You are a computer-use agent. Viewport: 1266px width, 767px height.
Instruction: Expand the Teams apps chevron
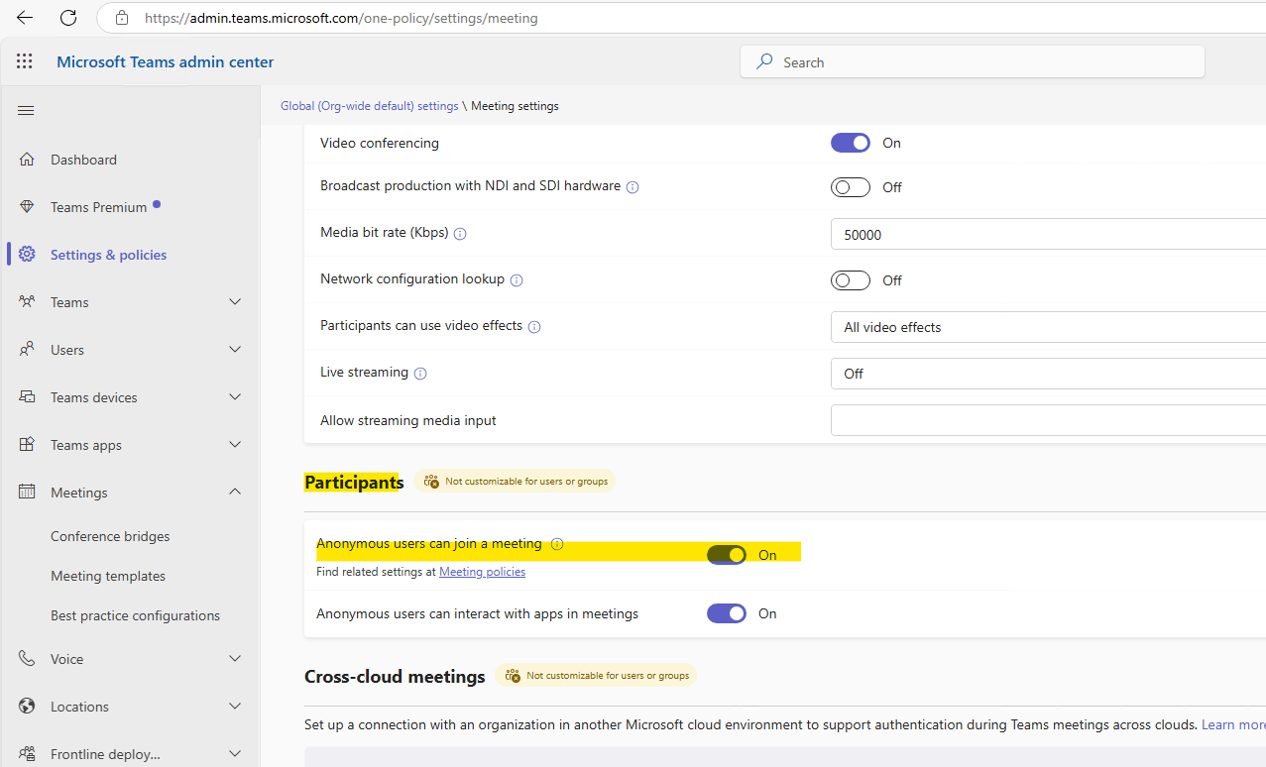(235, 445)
